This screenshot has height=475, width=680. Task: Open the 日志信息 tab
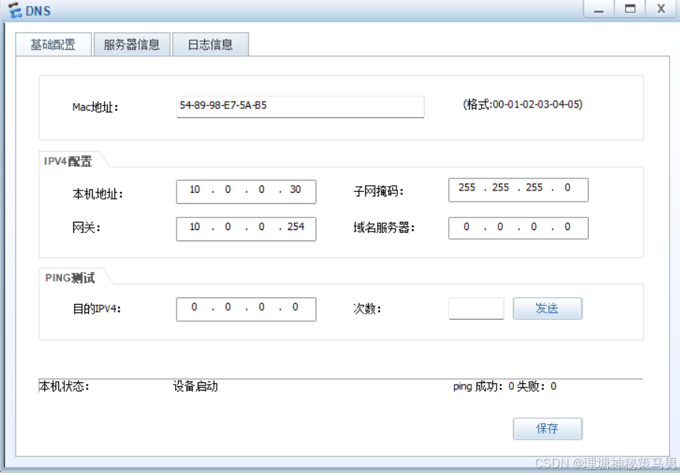(211, 44)
